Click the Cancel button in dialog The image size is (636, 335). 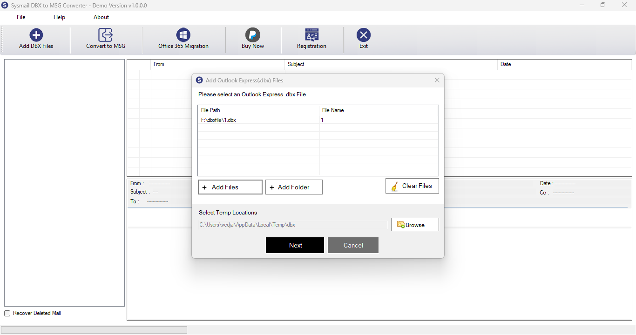(353, 245)
